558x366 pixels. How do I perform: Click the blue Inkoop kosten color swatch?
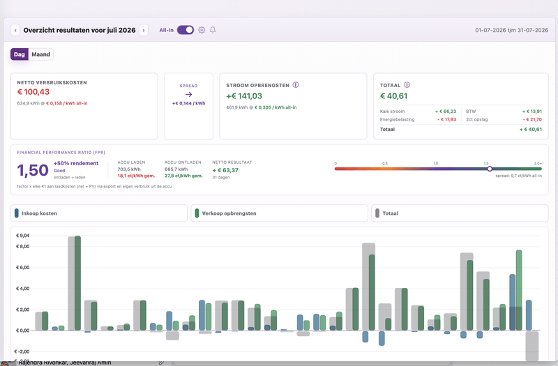tap(16, 213)
